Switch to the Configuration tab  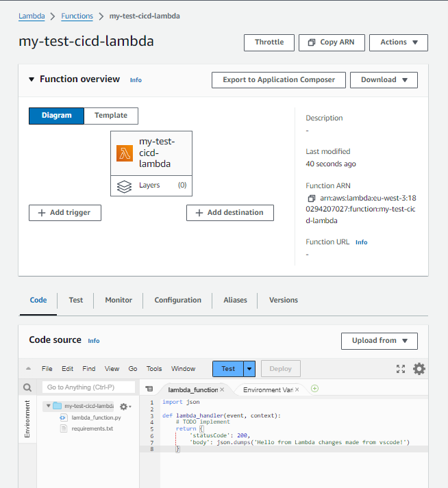coord(177,300)
